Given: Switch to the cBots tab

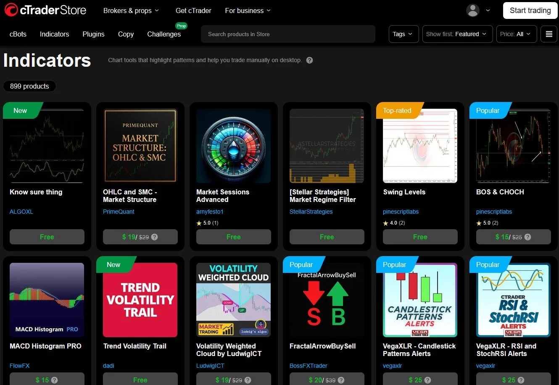Looking at the screenshot, I should coord(18,34).
